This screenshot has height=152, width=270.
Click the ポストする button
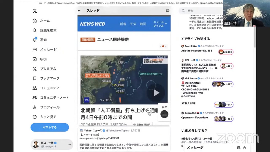point(49,127)
